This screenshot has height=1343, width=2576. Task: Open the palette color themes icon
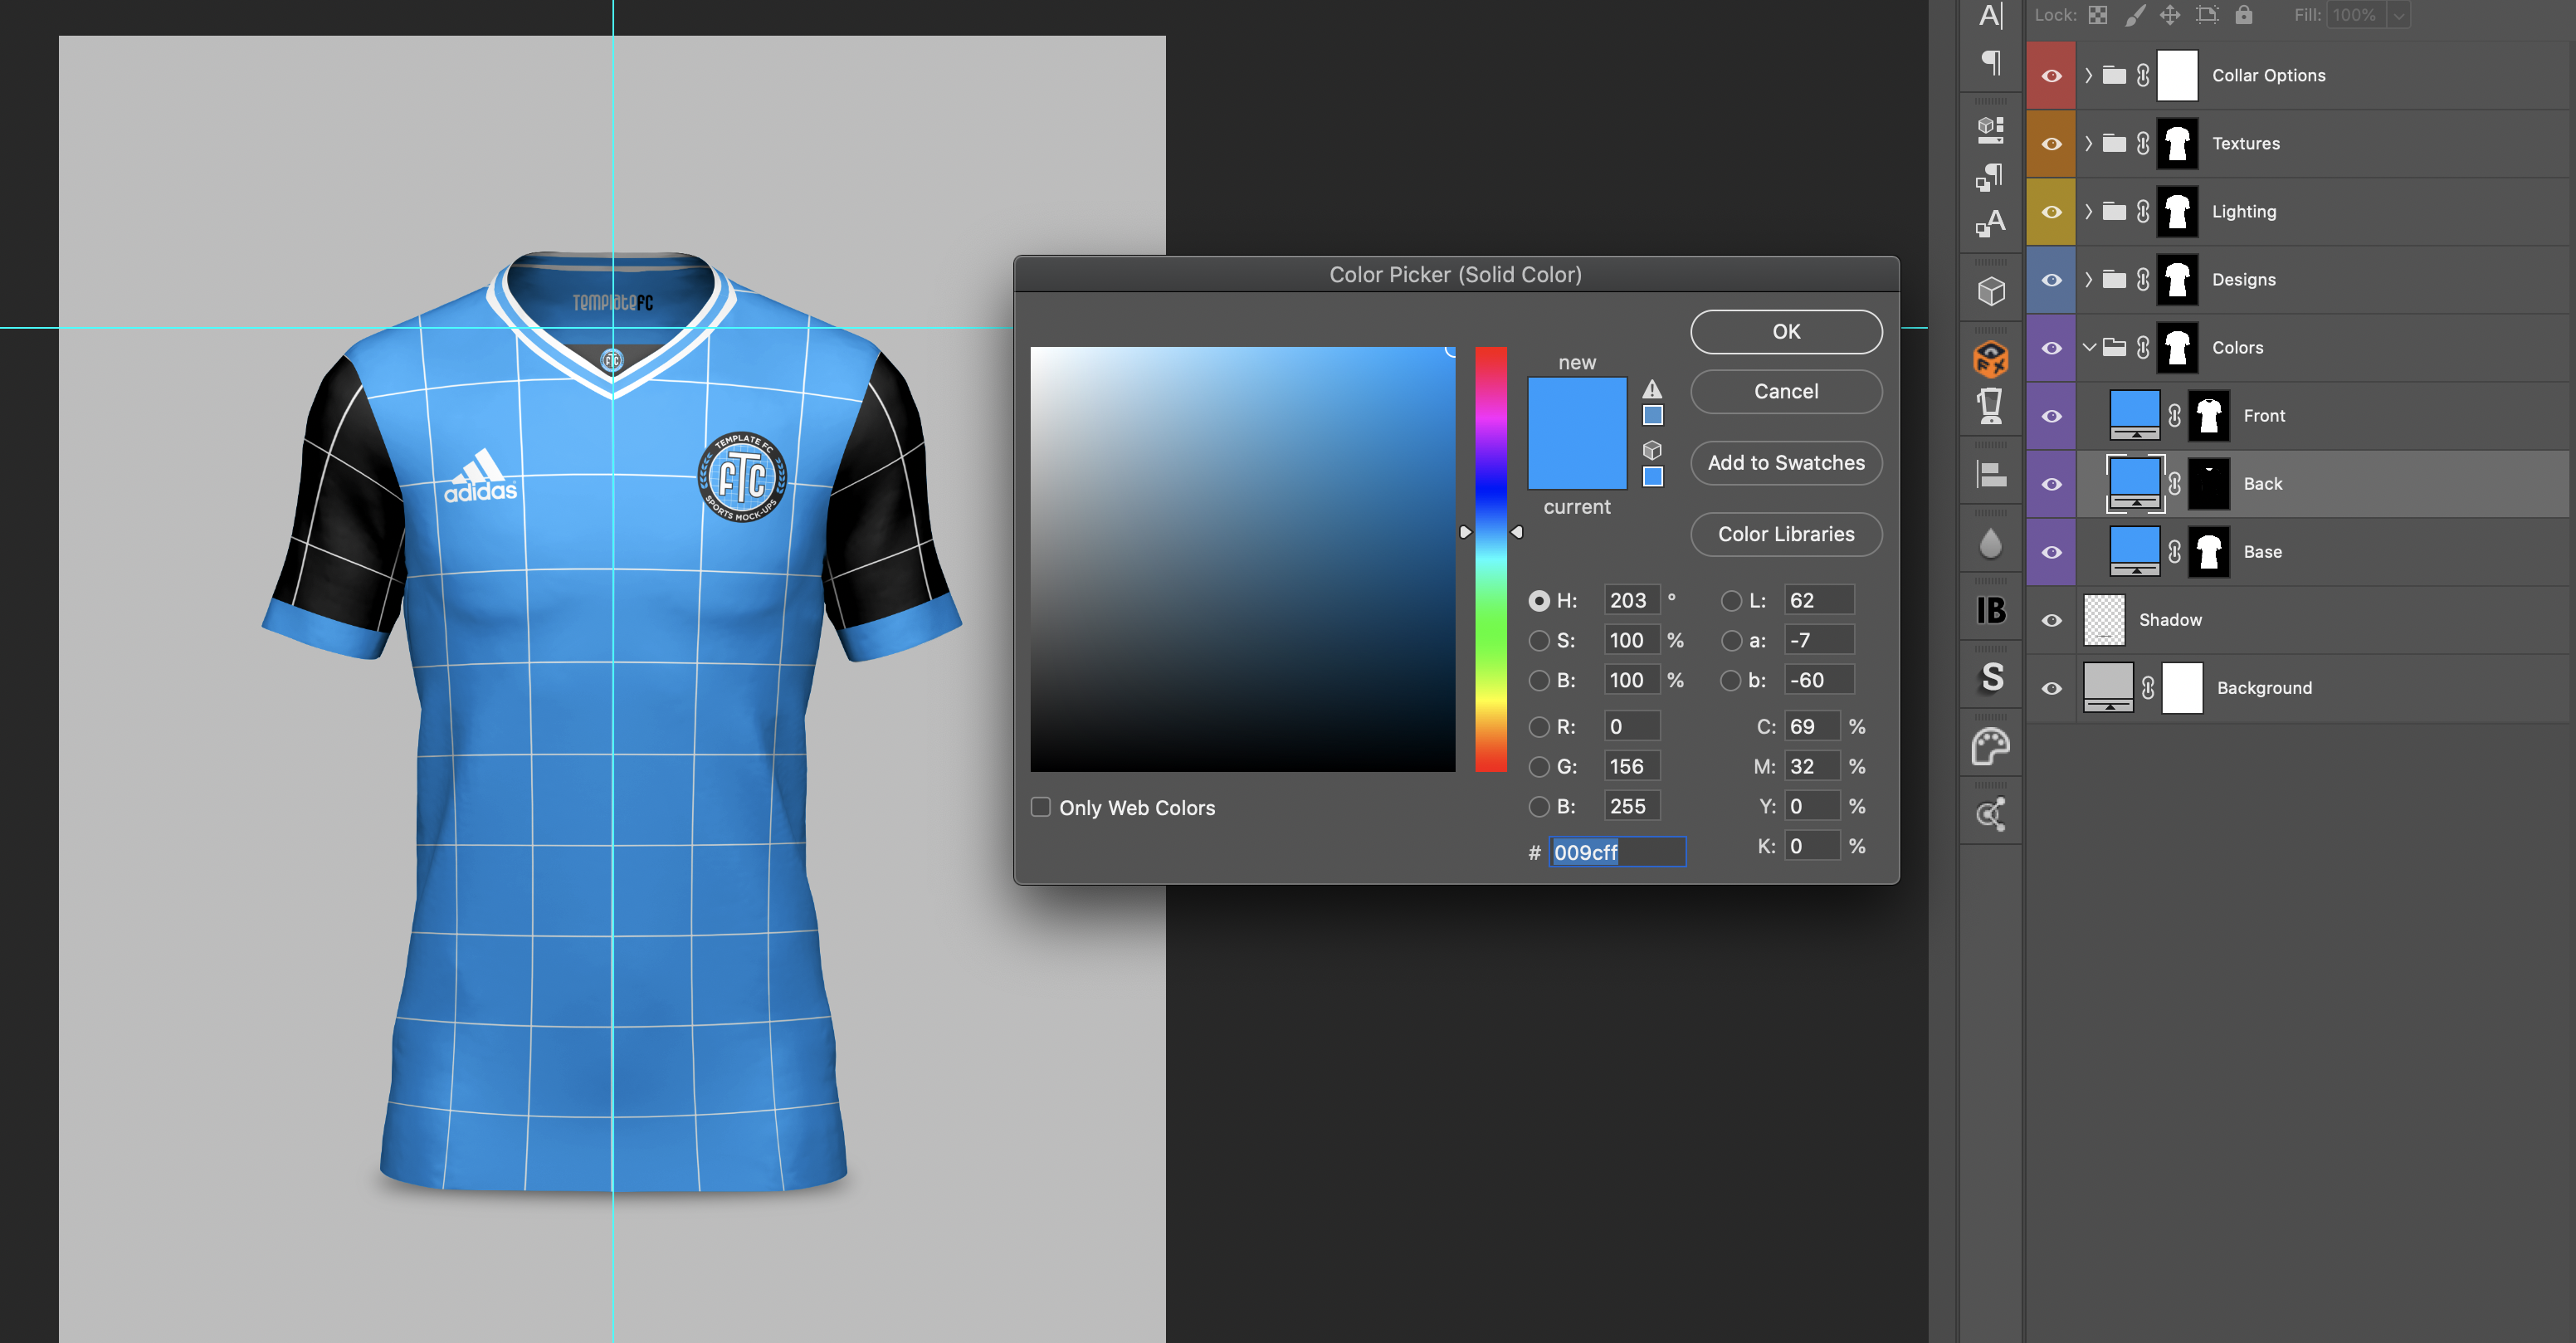coord(1990,747)
